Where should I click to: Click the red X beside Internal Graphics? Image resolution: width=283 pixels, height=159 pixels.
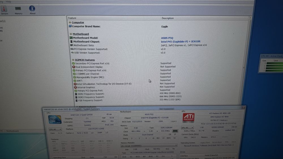pos(76,87)
